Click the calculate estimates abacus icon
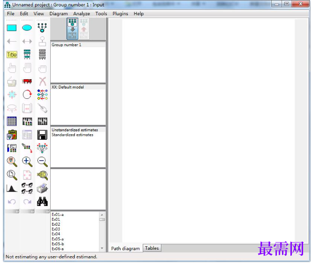Image resolution: width=313 pixels, height=264 pixels. point(42,121)
